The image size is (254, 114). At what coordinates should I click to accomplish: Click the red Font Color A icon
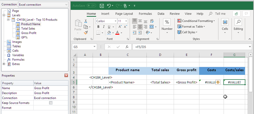click(117, 33)
